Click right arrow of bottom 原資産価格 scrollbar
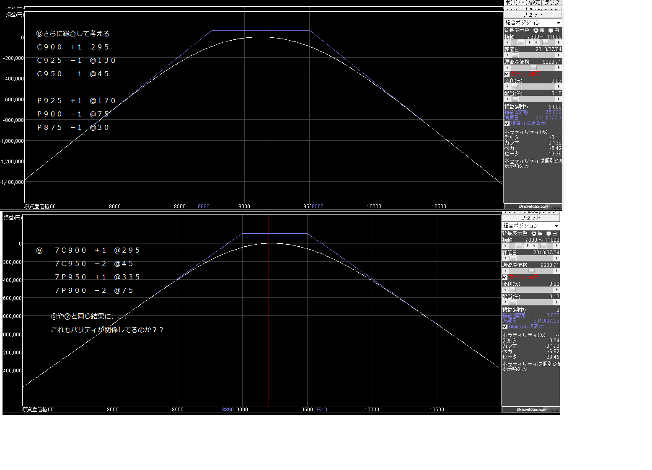The height and width of the screenshot is (470, 652). coord(556,271)
